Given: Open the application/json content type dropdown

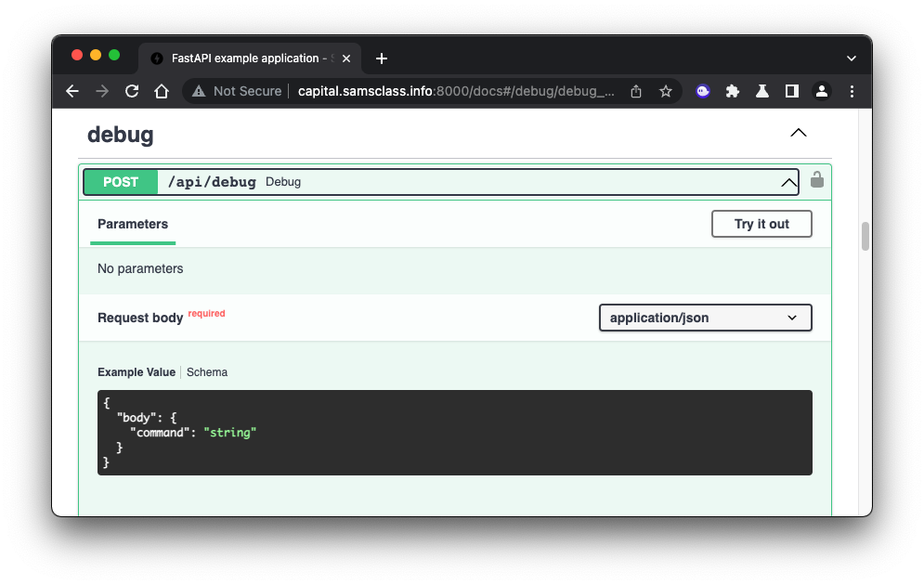Looking at the screenshot, I should (705, 318).
